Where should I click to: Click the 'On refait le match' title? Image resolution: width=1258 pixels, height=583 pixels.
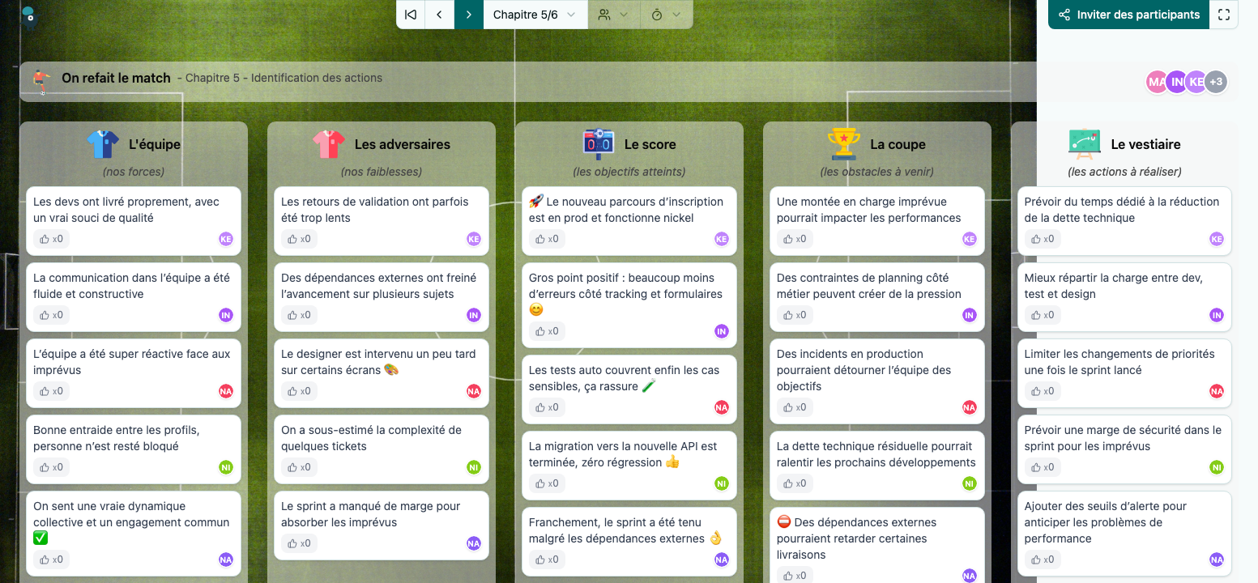116,79
